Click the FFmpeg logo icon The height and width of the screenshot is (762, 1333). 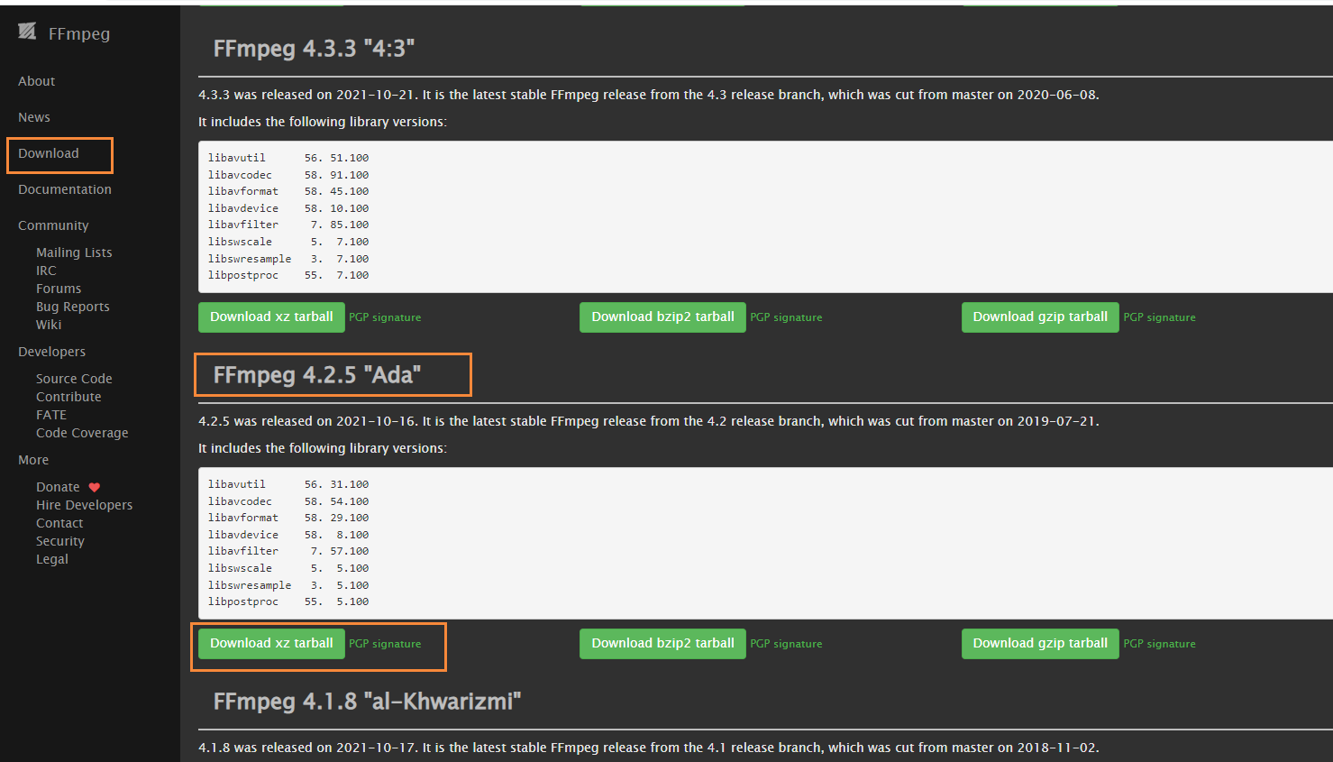(x=27, y=32)
